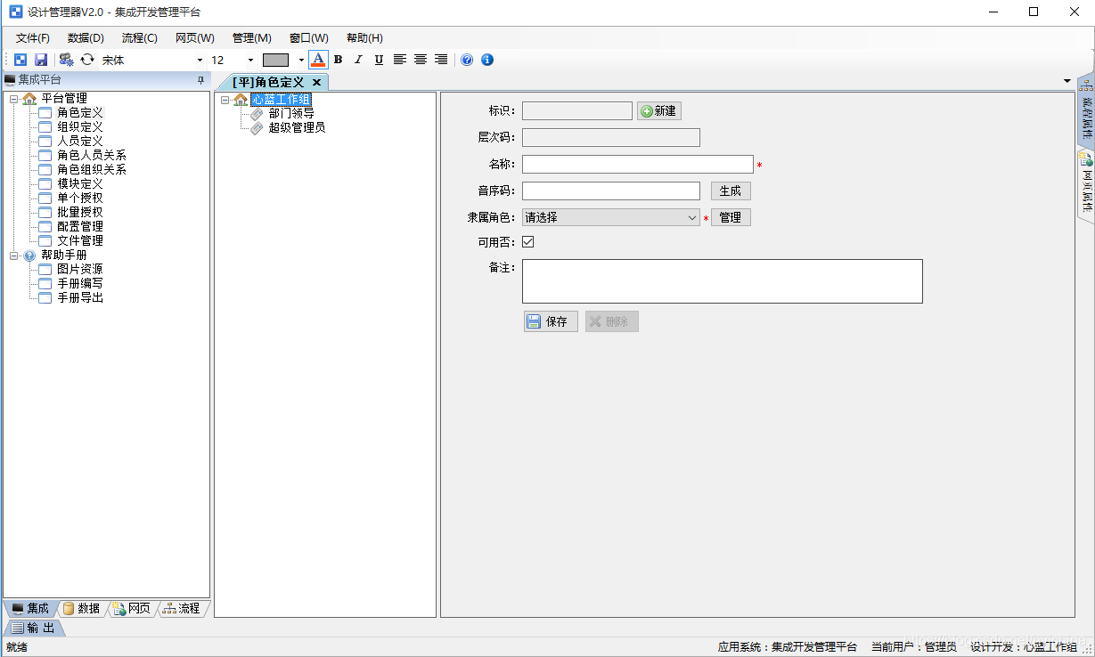Click the 新建 button
This screenshot has width=1095, height=657.
click(659, 111)
